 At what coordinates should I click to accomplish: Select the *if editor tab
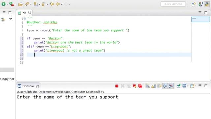coord(24,13)
